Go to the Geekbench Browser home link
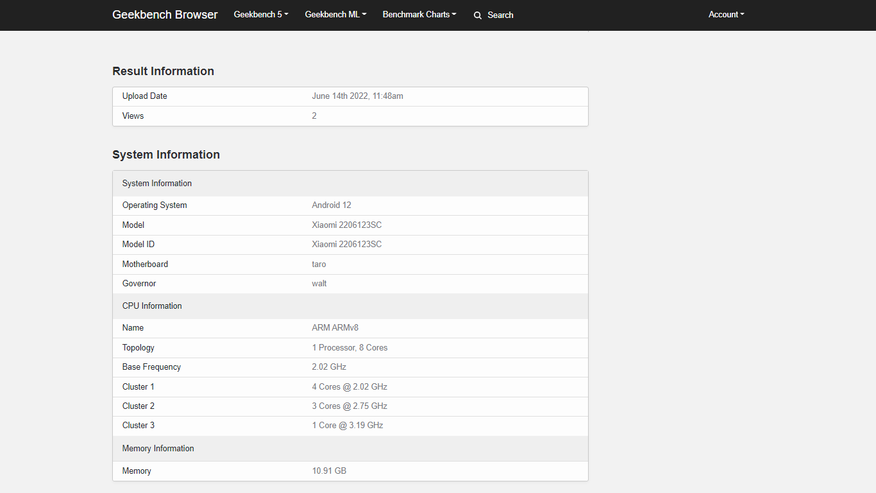 tap(165, 15)
